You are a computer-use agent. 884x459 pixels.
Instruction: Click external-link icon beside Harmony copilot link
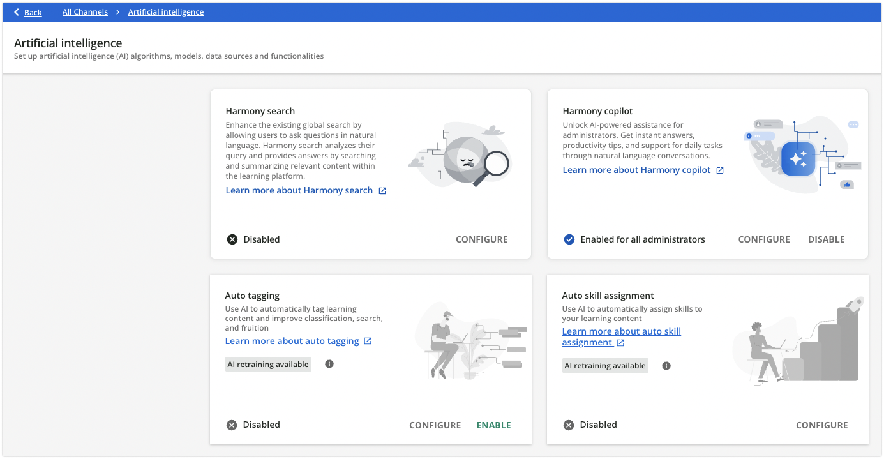720,170
